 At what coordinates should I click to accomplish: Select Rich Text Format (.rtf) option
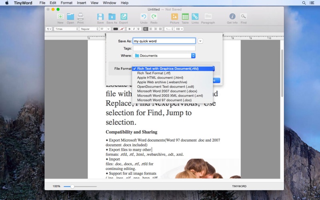coord(172,73)
